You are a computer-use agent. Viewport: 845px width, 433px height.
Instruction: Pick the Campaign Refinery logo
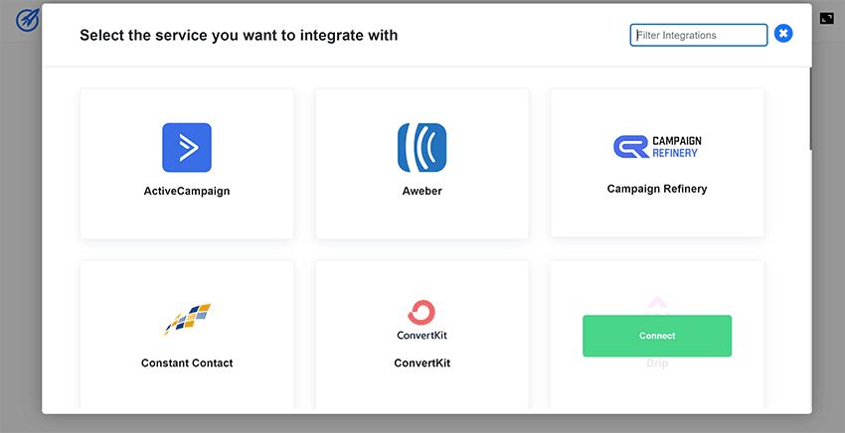pyautogui.click(x=657, y=147)
